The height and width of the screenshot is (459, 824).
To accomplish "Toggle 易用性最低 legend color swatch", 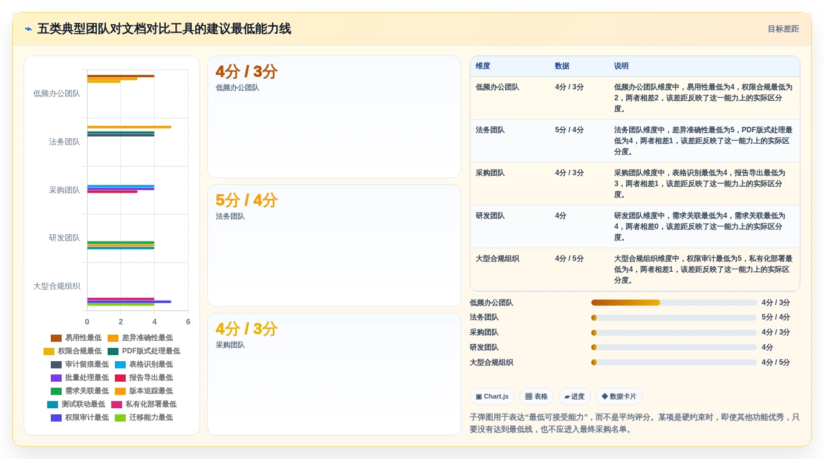I will (56, 338).
